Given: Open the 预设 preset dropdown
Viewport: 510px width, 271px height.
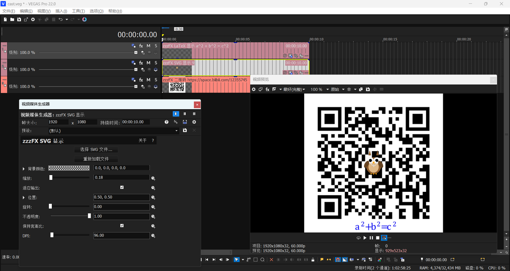Looking at the screenshot, I should 113,131.
